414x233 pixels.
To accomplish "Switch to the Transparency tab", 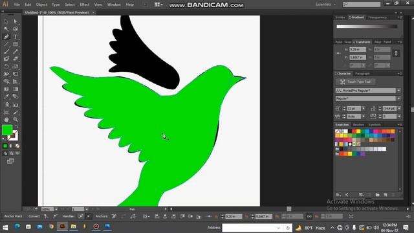I will coord(377,17).
